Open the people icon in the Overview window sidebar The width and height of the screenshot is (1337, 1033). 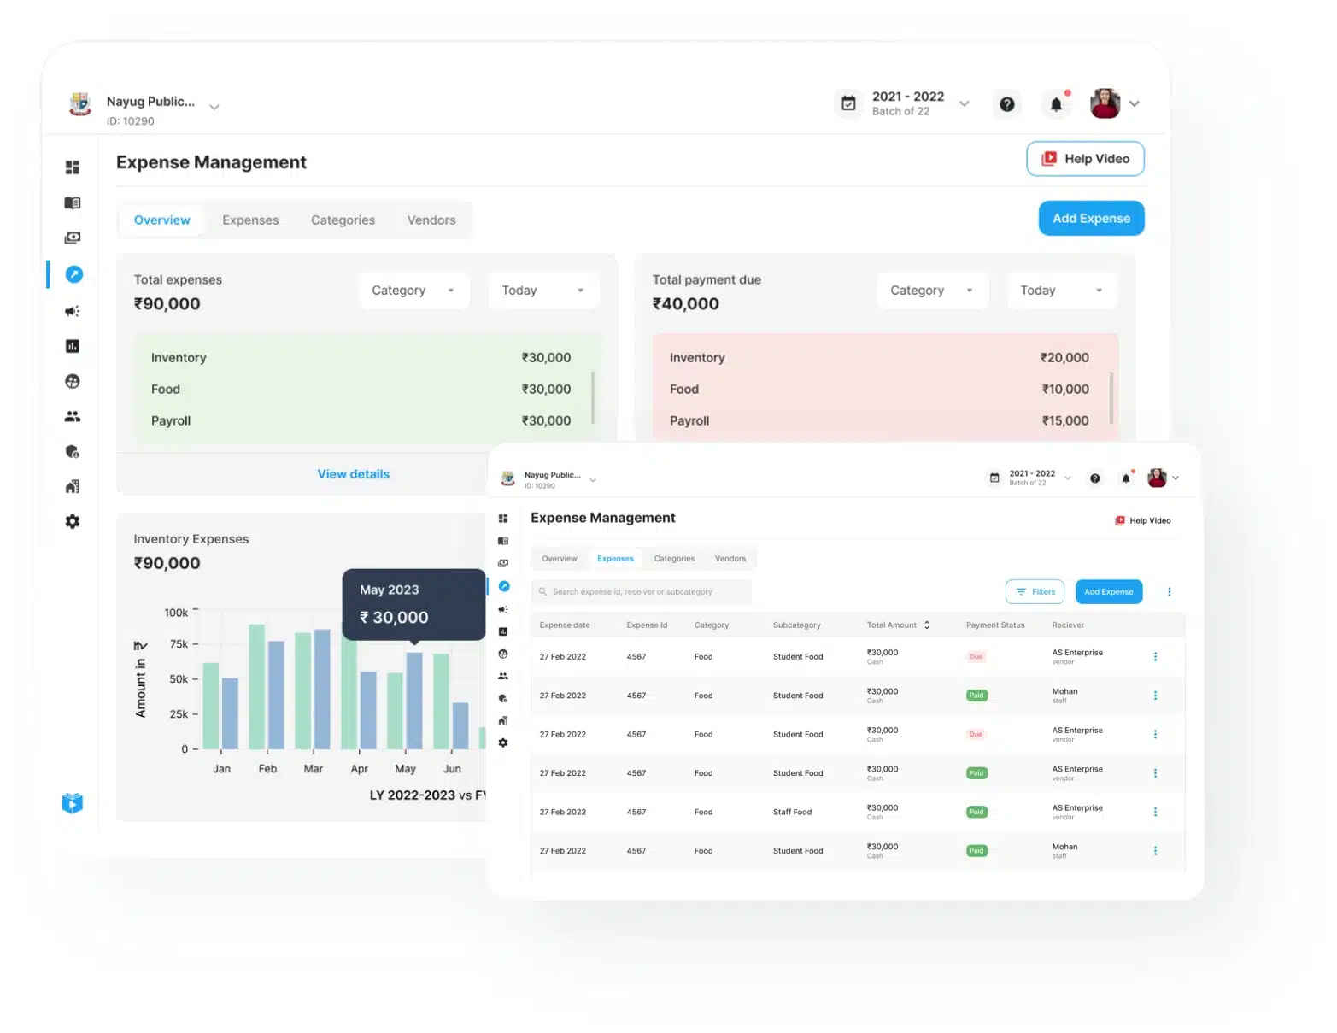point(73,416)
